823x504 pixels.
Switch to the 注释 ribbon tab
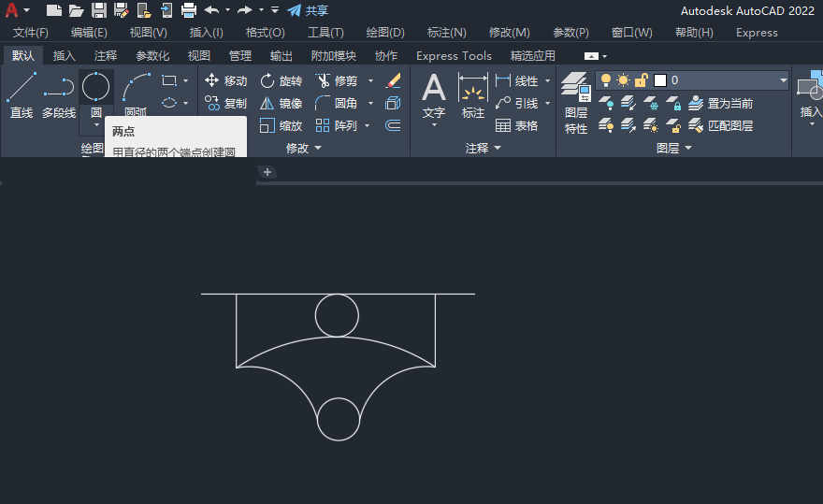point(106,56)
